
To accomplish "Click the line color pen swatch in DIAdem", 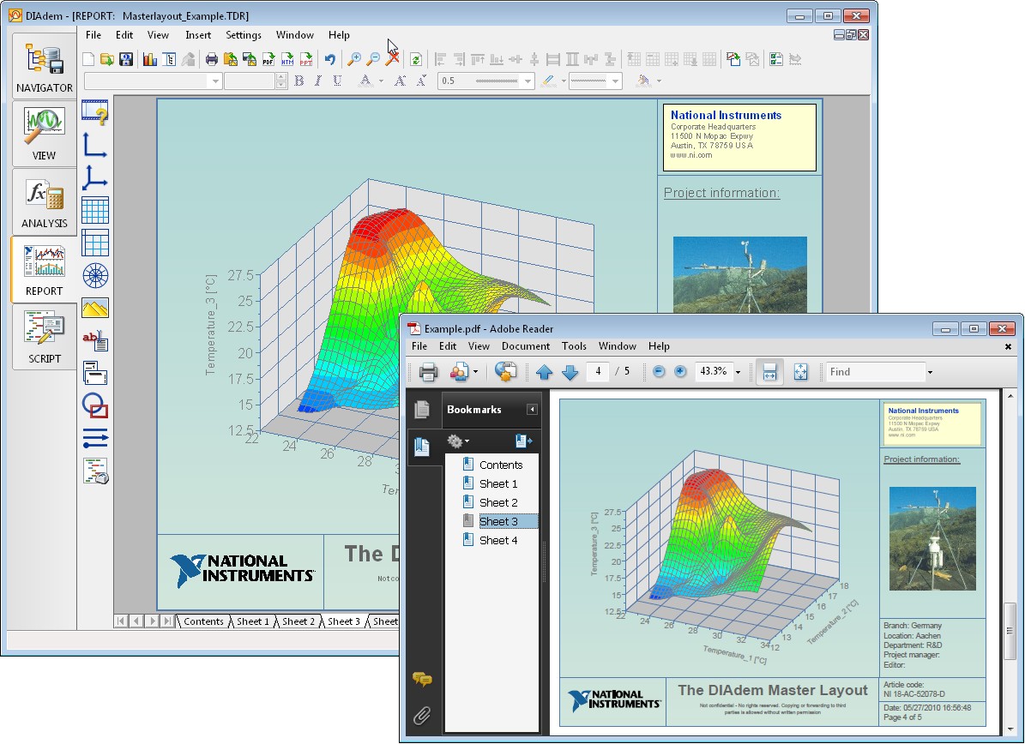I will coord(548,81).
